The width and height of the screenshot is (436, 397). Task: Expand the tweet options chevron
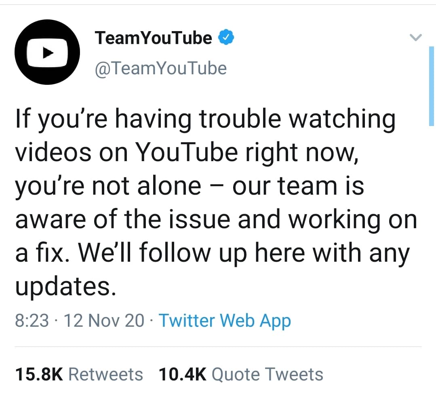tap(416, 37)
